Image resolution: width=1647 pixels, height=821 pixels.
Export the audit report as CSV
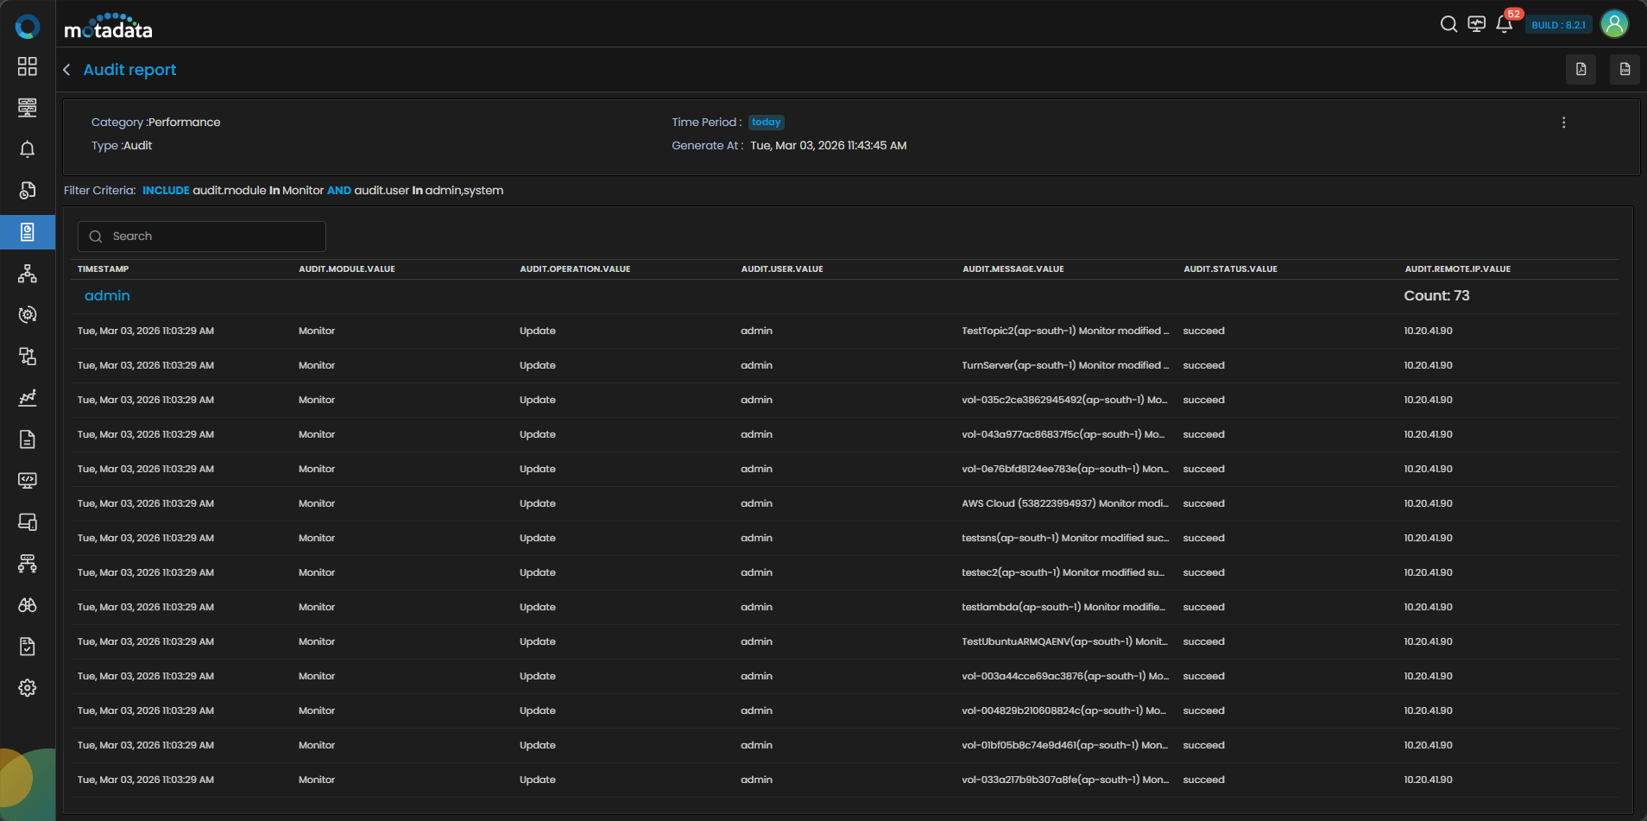(x=1625, y=69)
